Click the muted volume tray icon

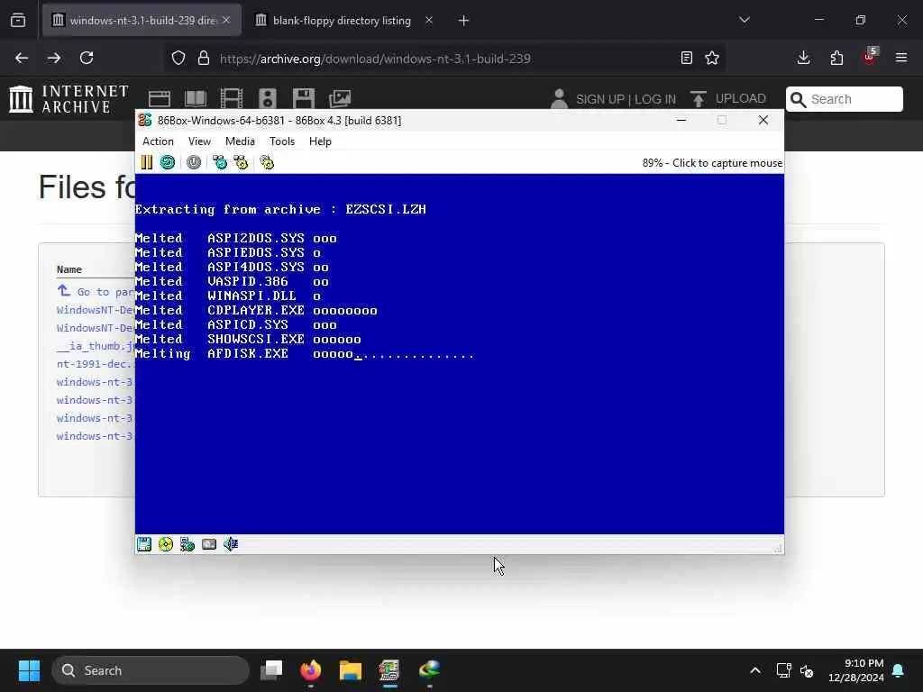click(x=807, y=670)
